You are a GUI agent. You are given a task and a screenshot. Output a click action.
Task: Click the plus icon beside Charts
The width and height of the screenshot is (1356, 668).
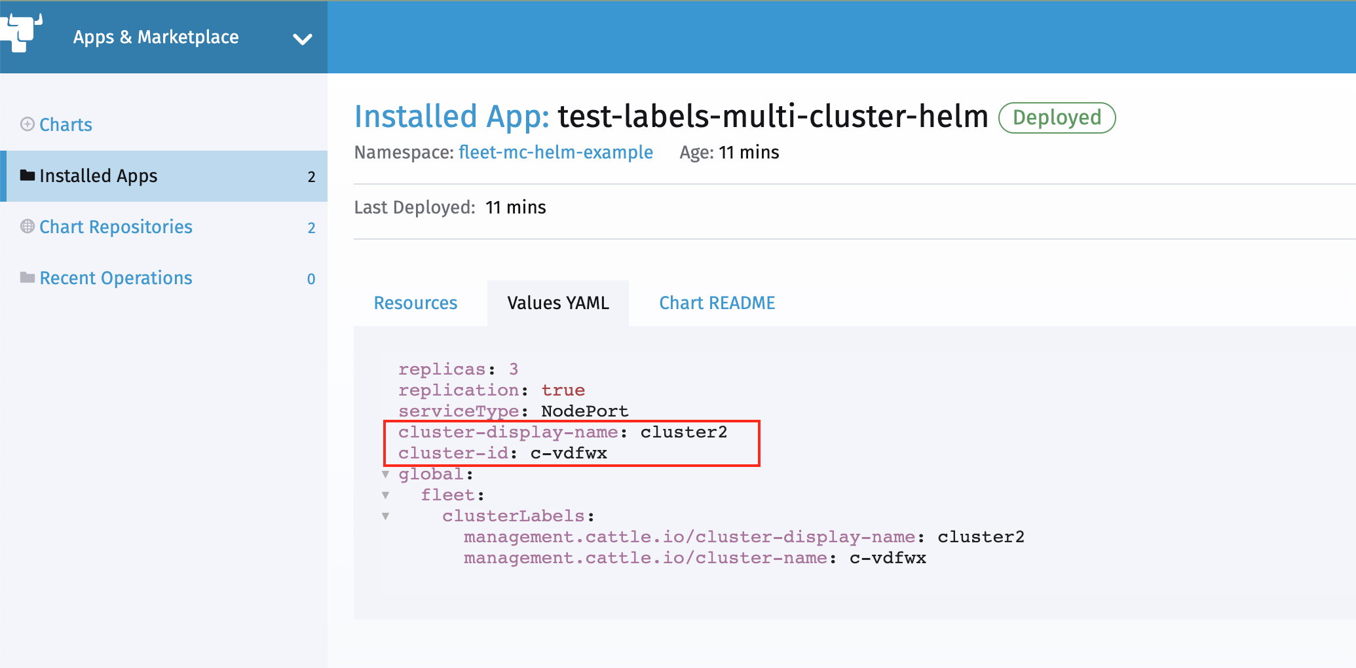pos(27,123)
